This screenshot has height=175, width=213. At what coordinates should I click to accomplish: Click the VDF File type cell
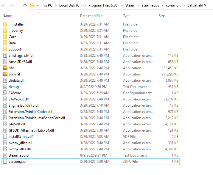coord(129,137)
